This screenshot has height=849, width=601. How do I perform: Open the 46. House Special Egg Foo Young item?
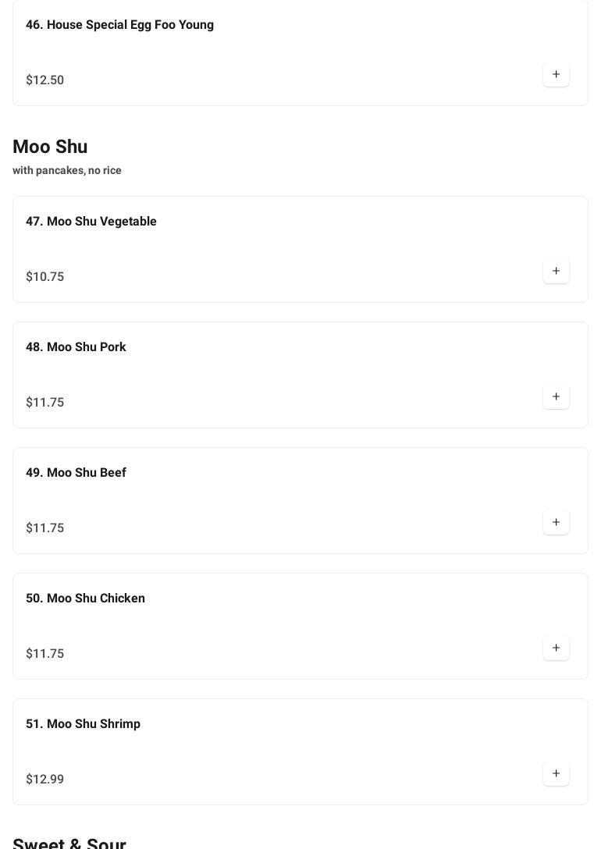coord(119,25)
